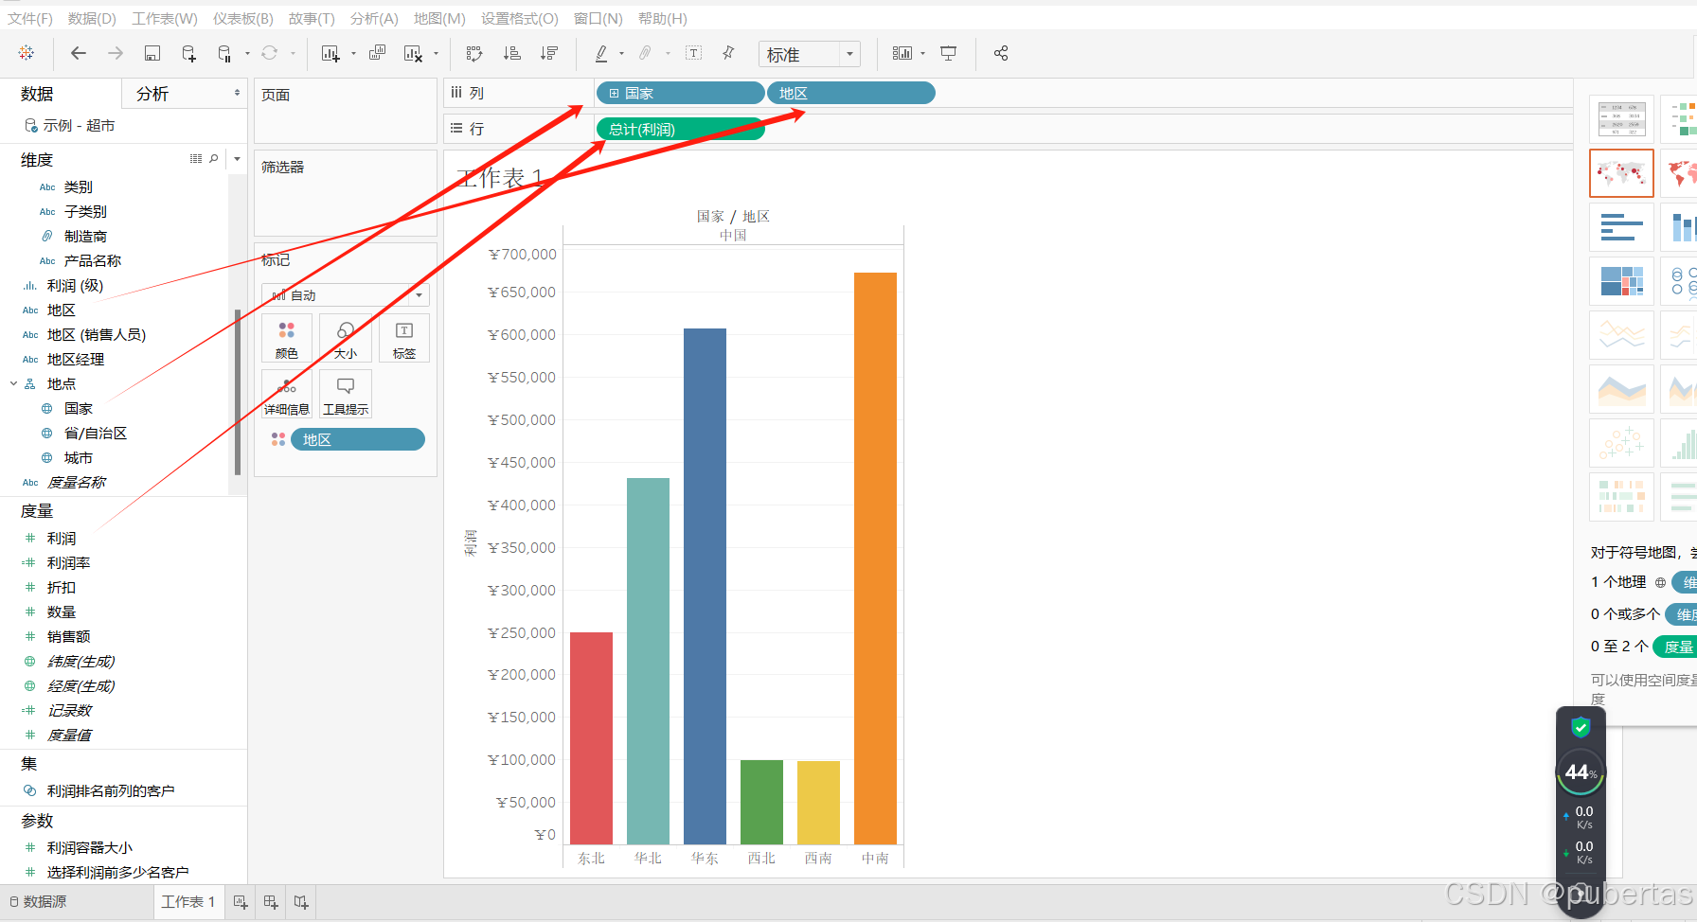Click the 标签 marks card button
This screenshot has width=1697, height=922.
[404, 339]
